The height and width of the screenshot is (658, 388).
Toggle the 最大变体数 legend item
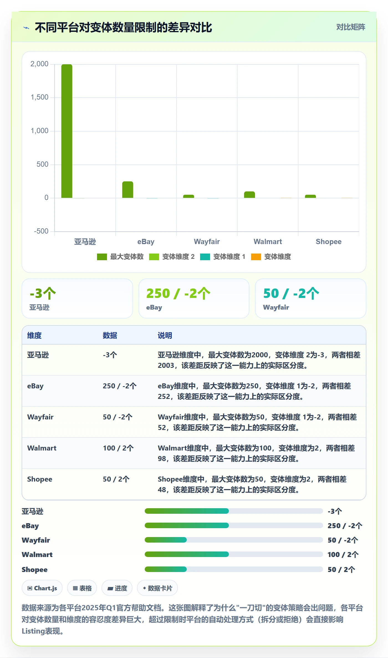point(120,257)
